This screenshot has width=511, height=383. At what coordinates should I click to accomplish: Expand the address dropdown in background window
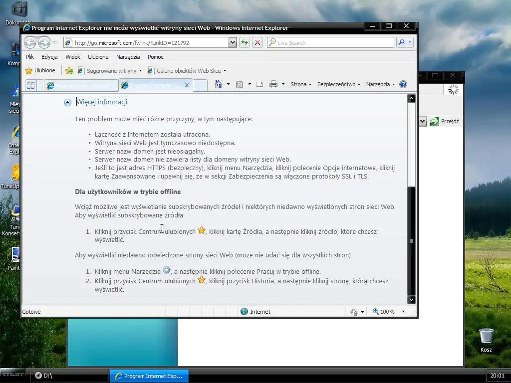click(x=422, y=122)
